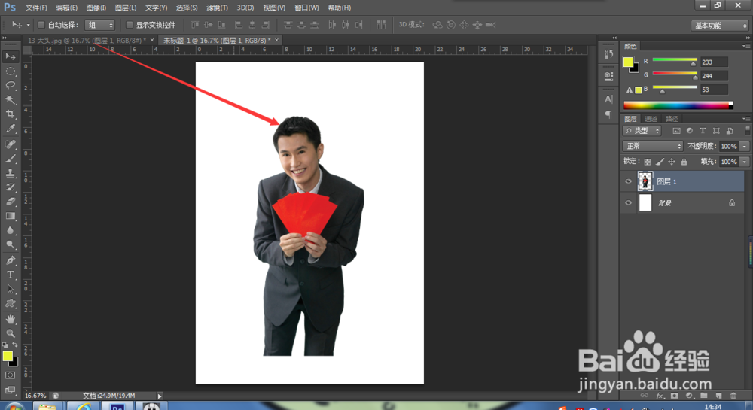Select the Eyedropper tool
753x410 pixels.
tap(10, 129)
